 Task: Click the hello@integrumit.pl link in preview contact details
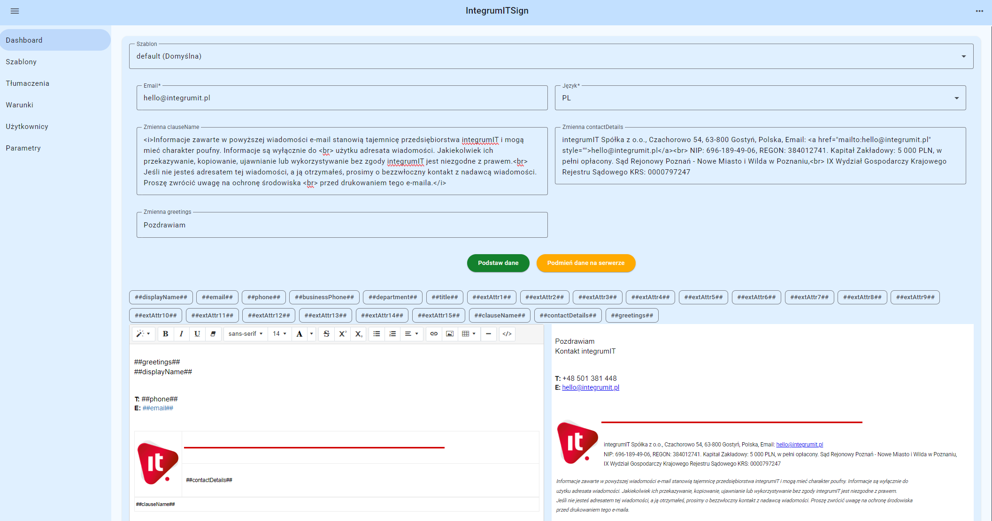pos(800,445)
